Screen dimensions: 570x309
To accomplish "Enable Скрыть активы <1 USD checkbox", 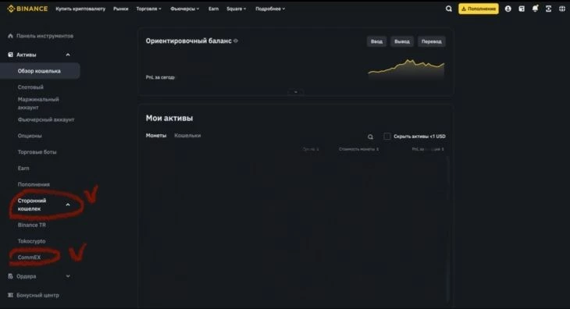I will [x=387, y=137].
